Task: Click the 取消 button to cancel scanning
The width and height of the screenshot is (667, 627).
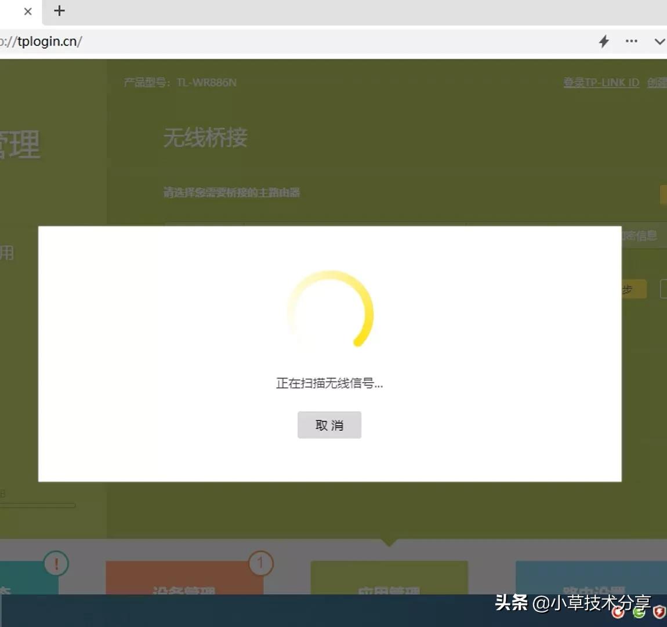Action: pyautogui.click(x=329, y=424)
